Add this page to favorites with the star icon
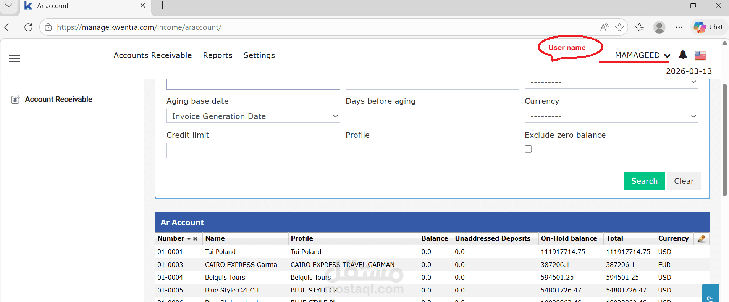Viewport: 729px width, 302px height. pyautogui.click(x=619, y=27)
